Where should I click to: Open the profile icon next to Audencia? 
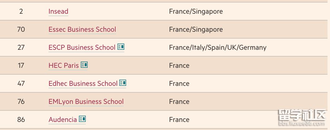click(82, 119)
